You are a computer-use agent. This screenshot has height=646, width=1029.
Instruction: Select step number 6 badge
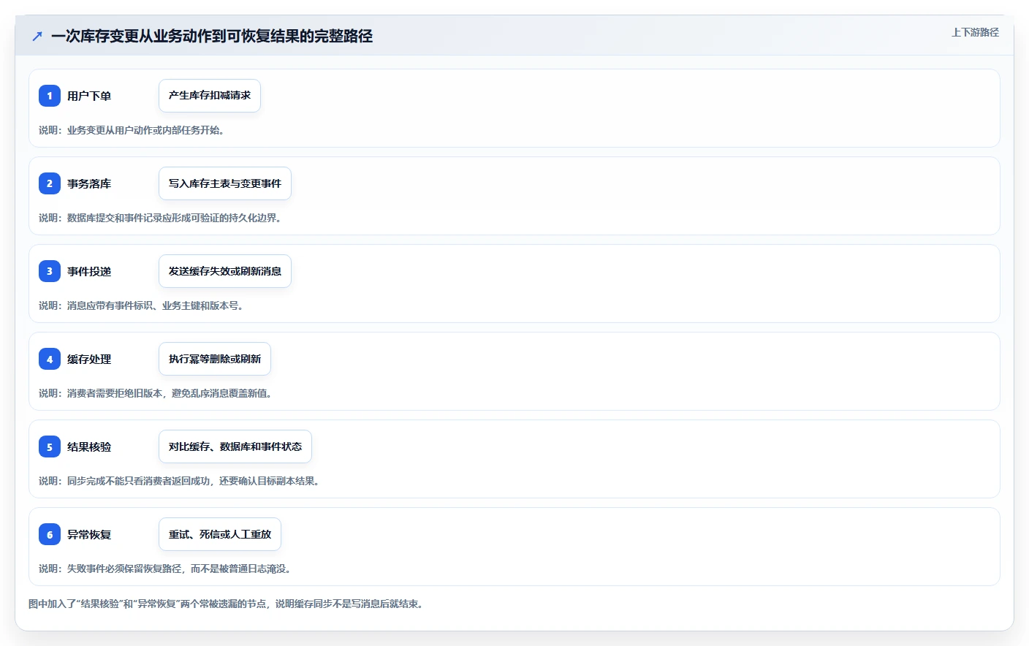(x=50, y=534)
